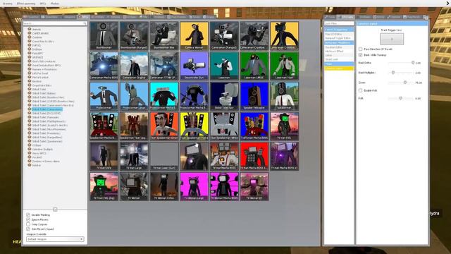The image size is (451, 254).
Task: Choose the TV Woman Knife NPC
Action: [164, 186]
